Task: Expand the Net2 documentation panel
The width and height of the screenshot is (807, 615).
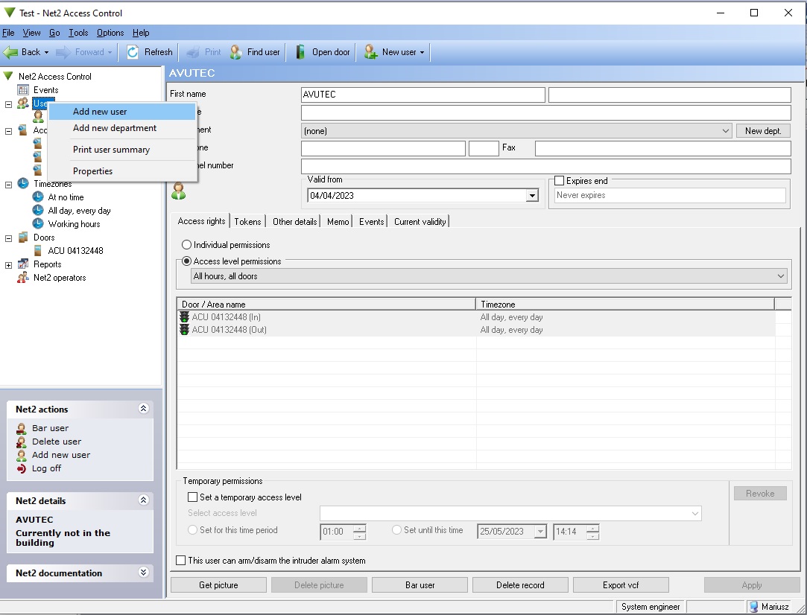Action: (144, 573)
